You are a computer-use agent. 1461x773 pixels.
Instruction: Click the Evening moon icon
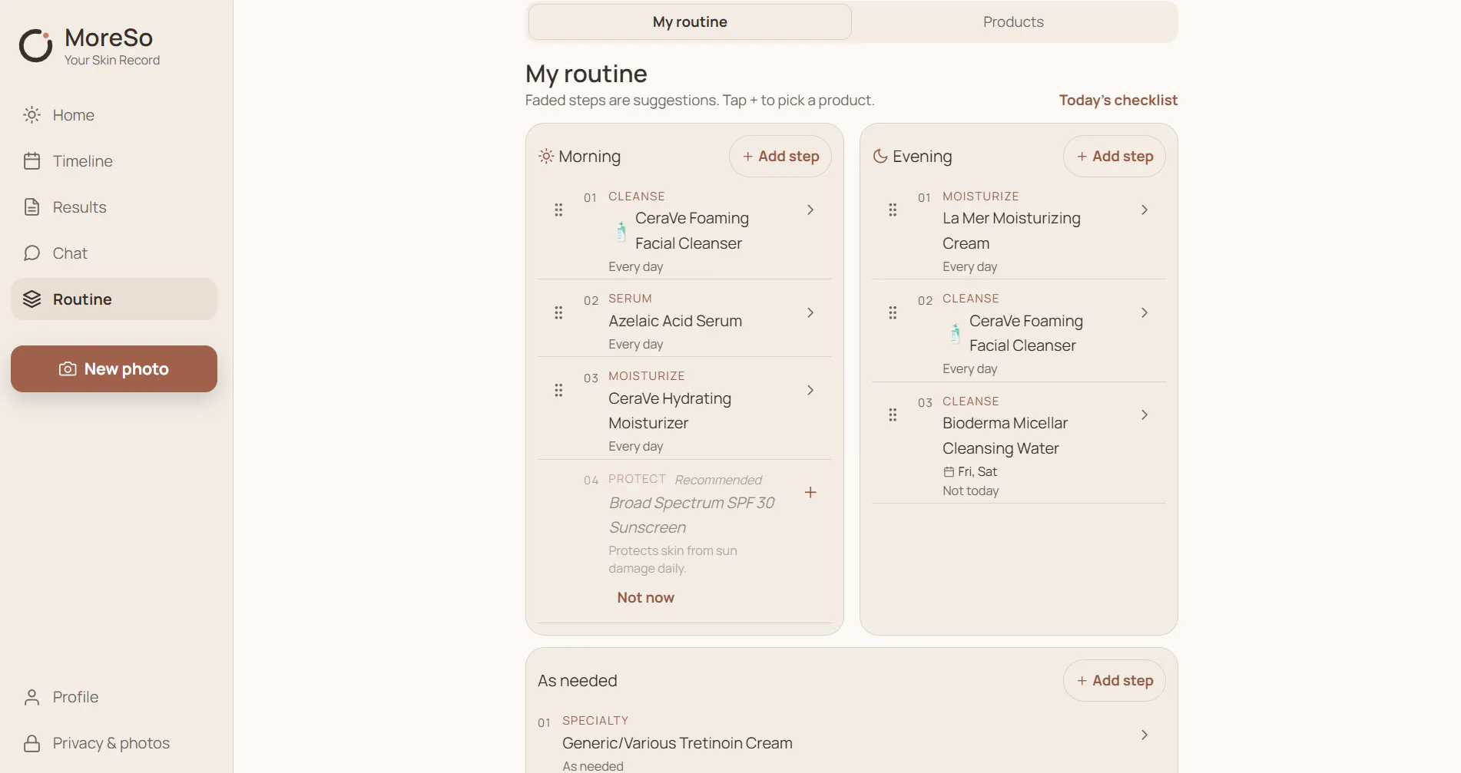pyautogui.click(x=880, y=157)
